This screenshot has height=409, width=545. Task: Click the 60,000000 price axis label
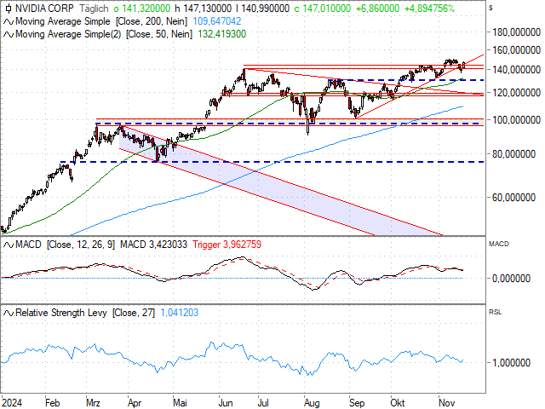[513, 198]
